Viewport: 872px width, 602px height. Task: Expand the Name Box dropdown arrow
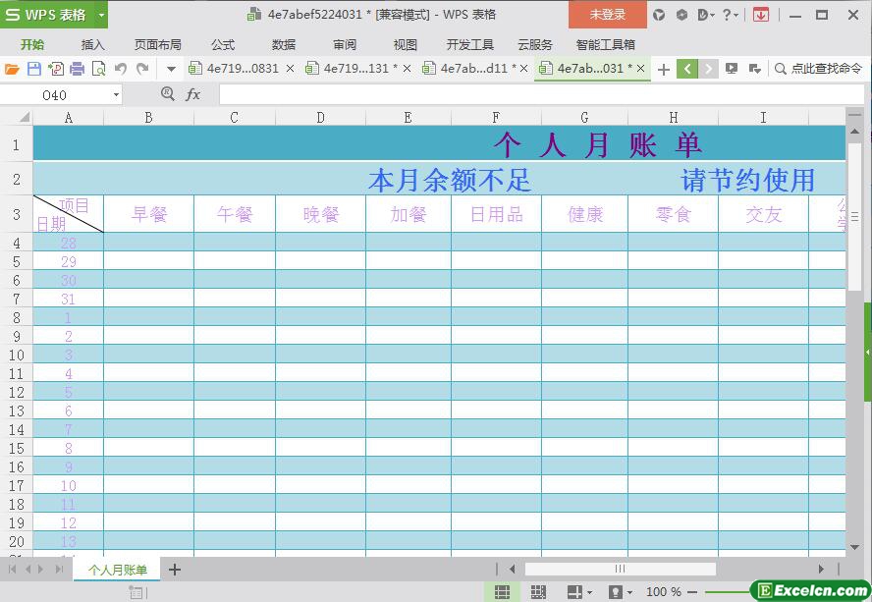(x=116, y=95)
